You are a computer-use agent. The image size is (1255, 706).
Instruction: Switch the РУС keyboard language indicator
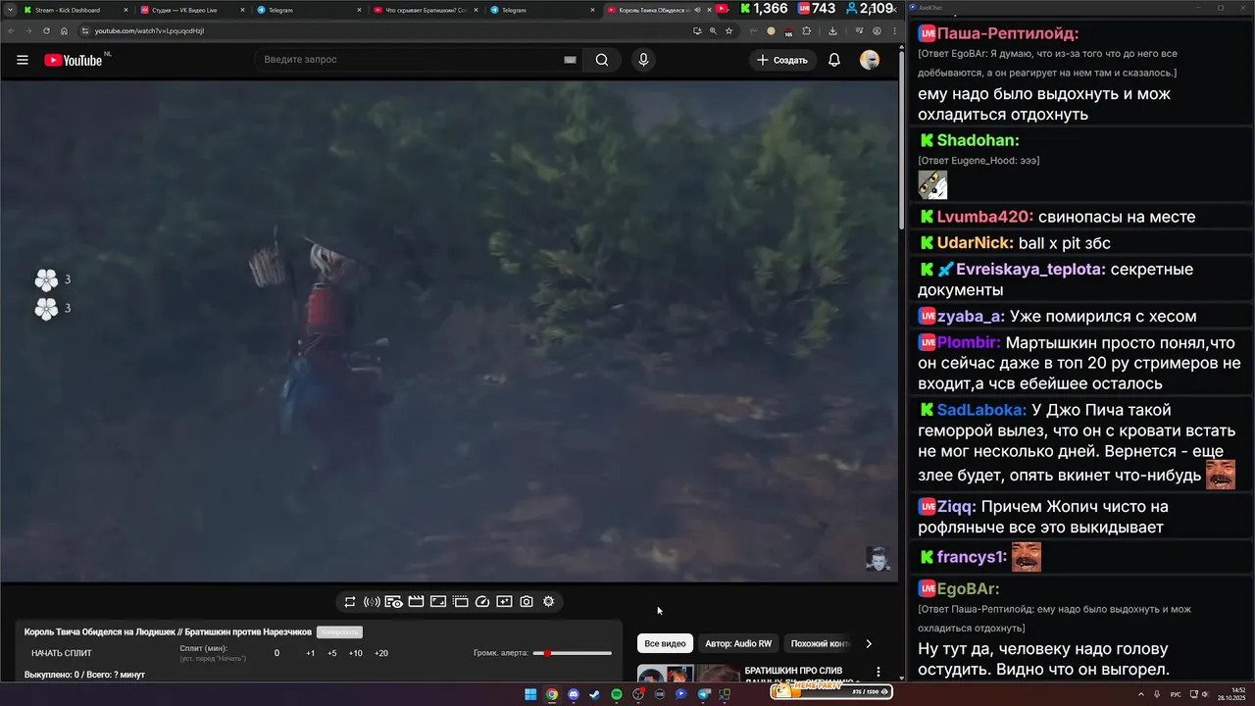pos(1177,694)
